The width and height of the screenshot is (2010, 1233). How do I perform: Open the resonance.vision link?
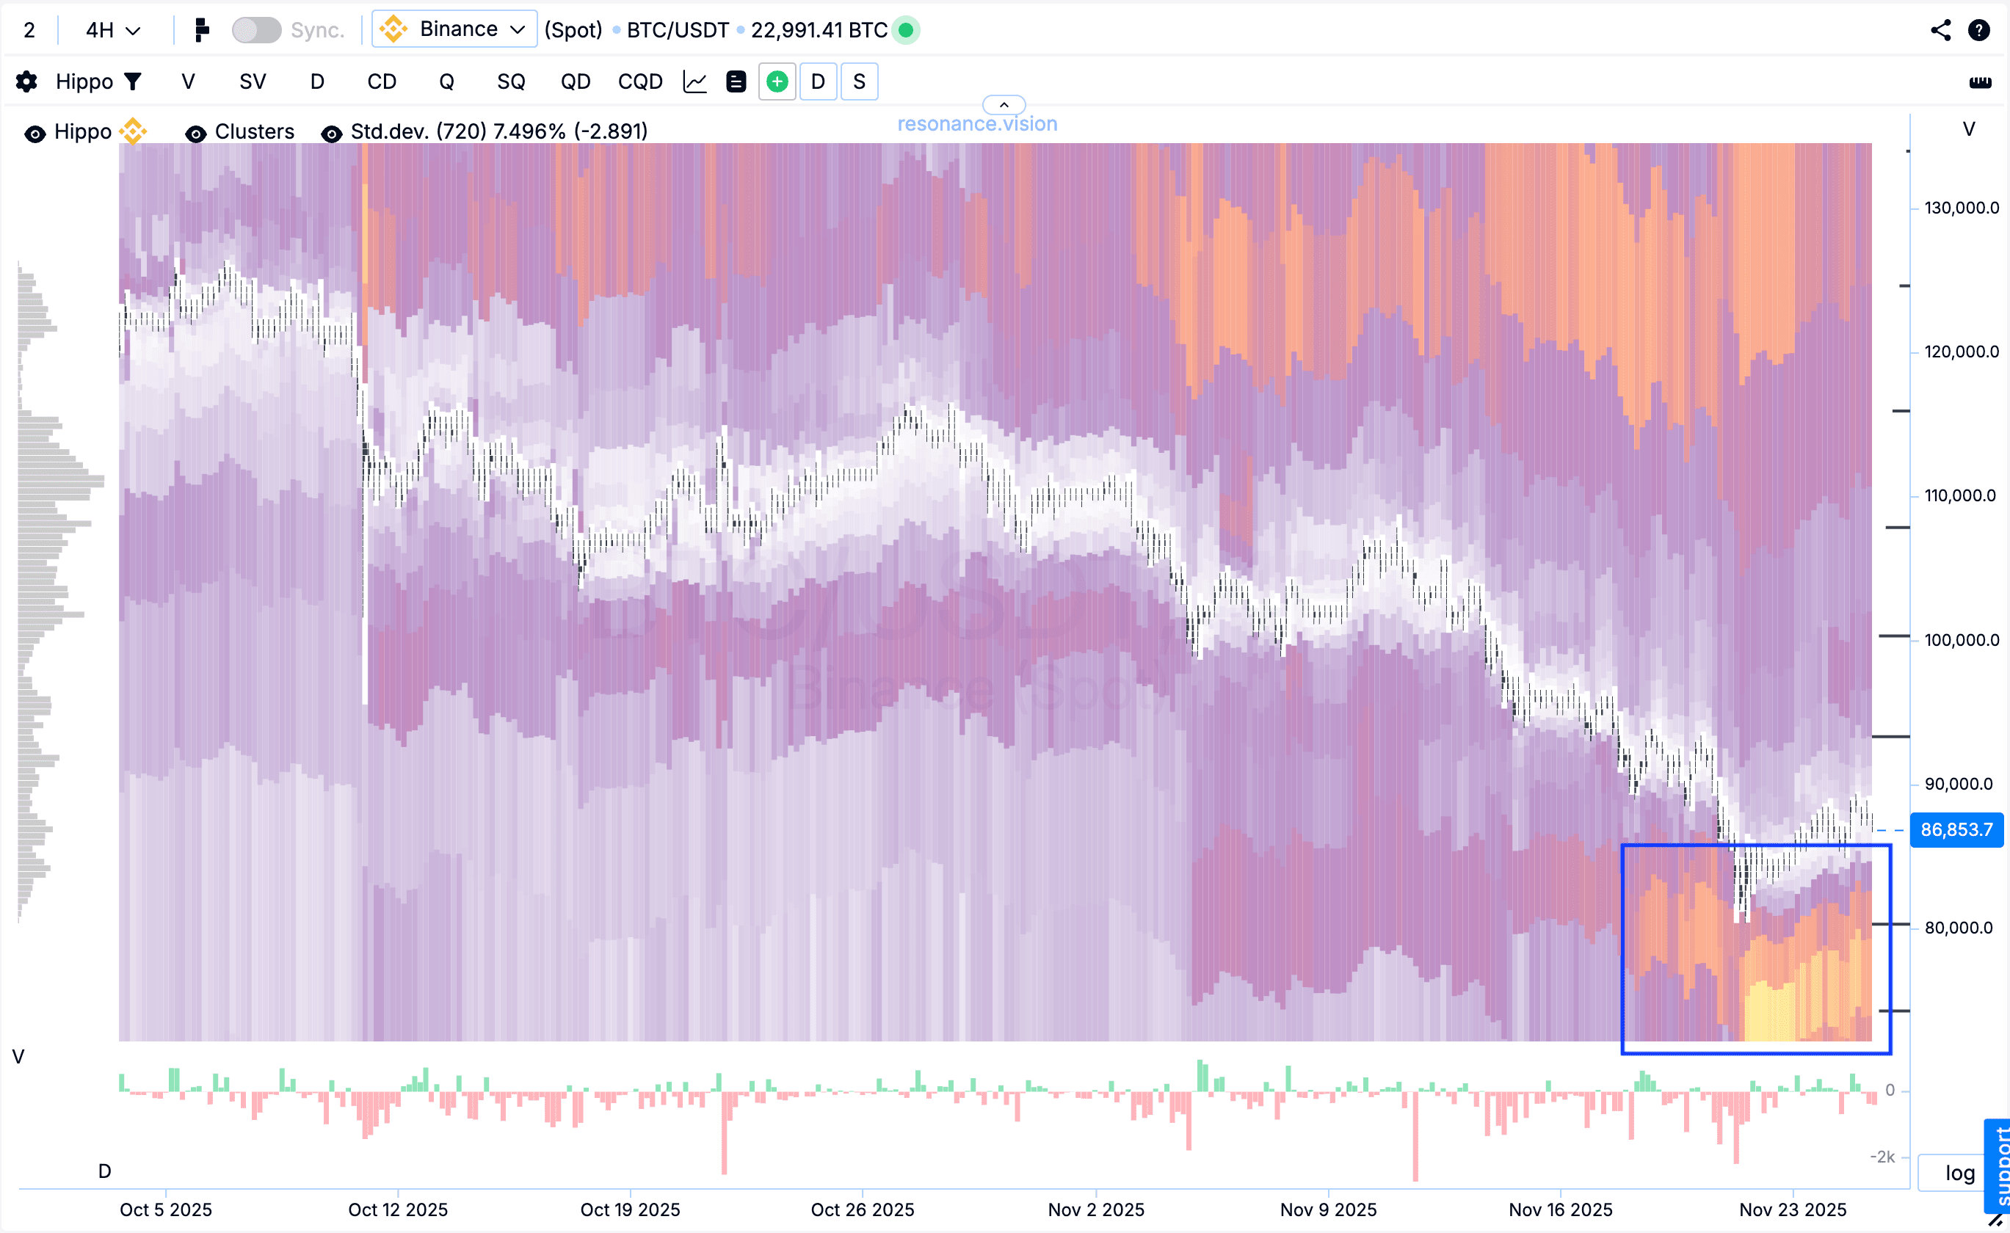(976, 124)
